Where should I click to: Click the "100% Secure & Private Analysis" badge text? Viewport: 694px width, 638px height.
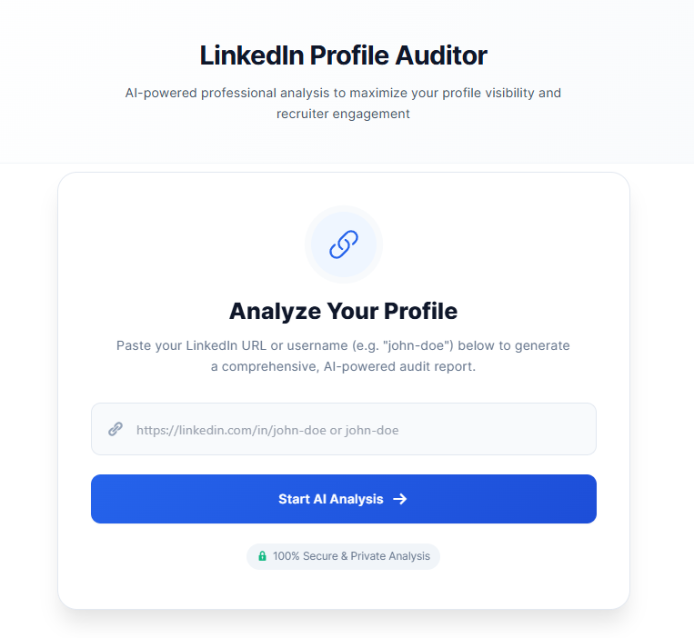351,556
